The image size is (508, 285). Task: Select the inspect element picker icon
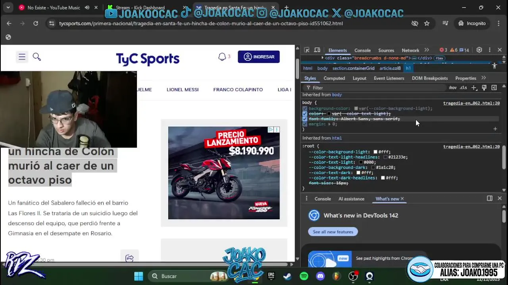[306, 50]
